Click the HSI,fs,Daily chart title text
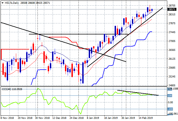The width and height of the screenshot is (178, 121). point(12,3)
